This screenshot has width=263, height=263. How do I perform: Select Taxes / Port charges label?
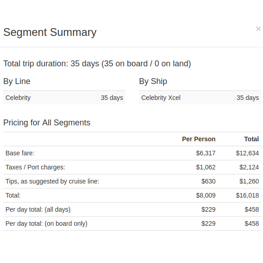[x=35, y=167]
